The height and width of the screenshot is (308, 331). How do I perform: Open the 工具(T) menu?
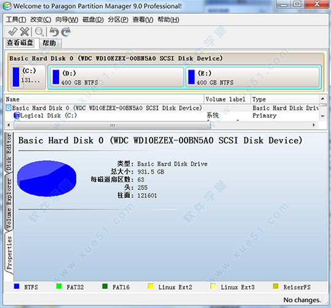coord(16,20)
